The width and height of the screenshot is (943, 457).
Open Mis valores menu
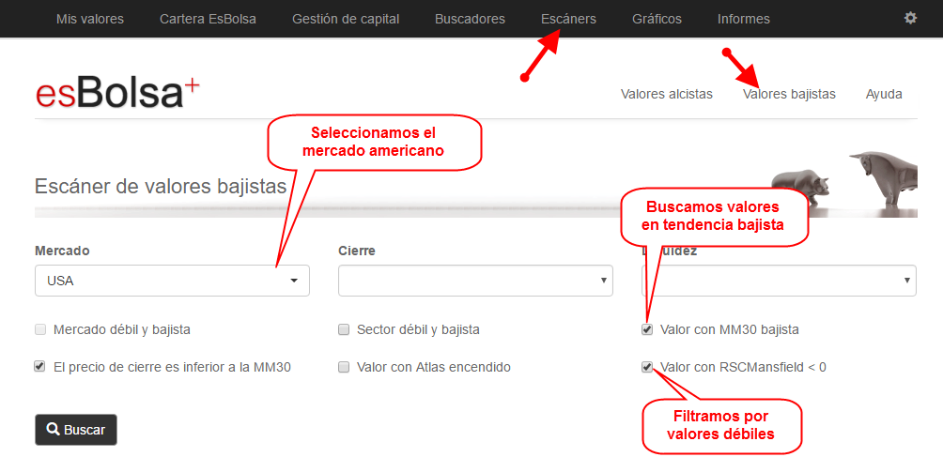coord(89,19)
